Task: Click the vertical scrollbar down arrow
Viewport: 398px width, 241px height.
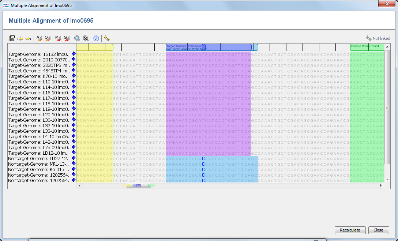Action: tap(387, 180)
